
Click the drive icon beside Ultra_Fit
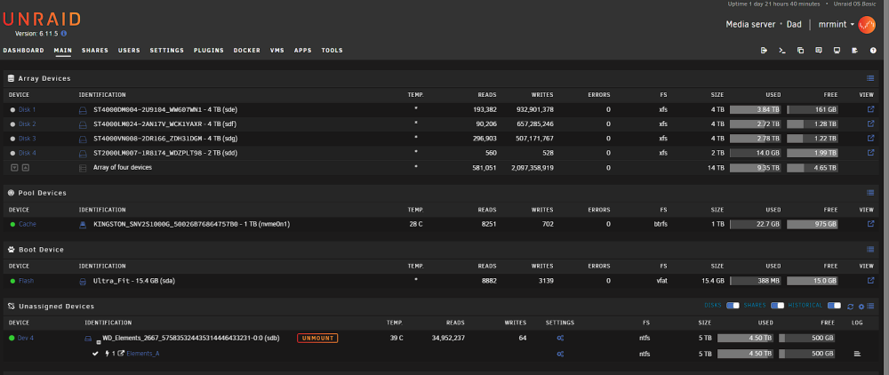[83, 281]
